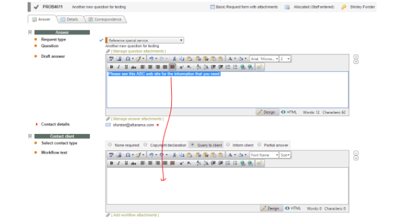Toggle bold in Draft answer editor
The height and width of the screenshot is (220, 404).
tap(111, 67)
